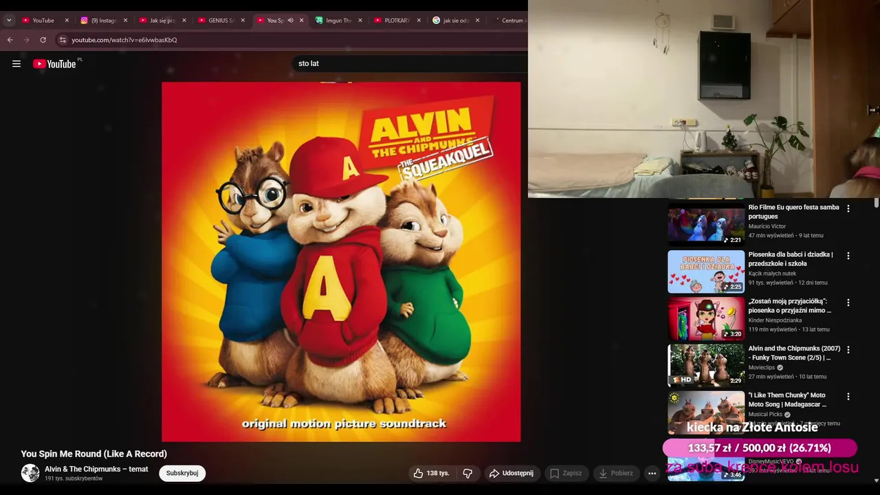The height and width of the screenshot is (495, 880).
Task: Close the Imgur tab
Action: click(x=360, y=21)
